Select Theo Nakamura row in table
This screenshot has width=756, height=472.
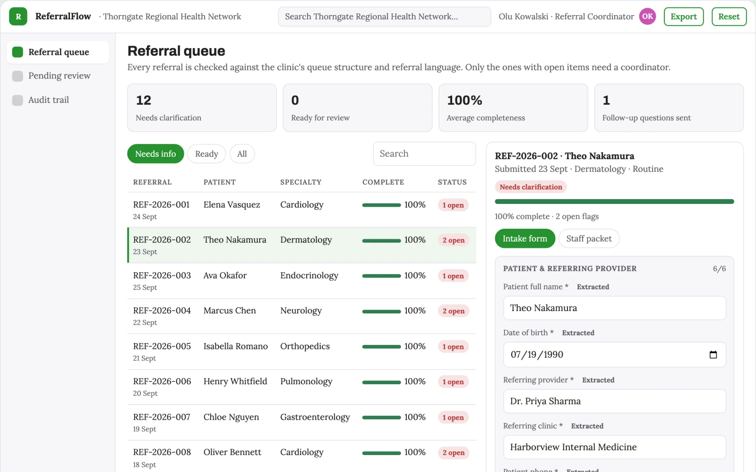pos(301,245)
